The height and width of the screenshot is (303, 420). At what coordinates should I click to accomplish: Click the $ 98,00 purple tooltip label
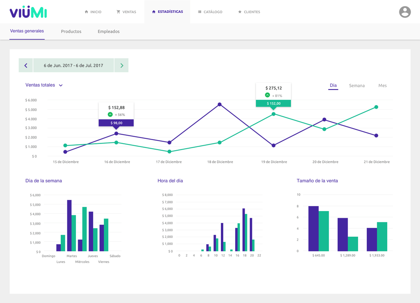pyautogui.click(x=116, y=123)
